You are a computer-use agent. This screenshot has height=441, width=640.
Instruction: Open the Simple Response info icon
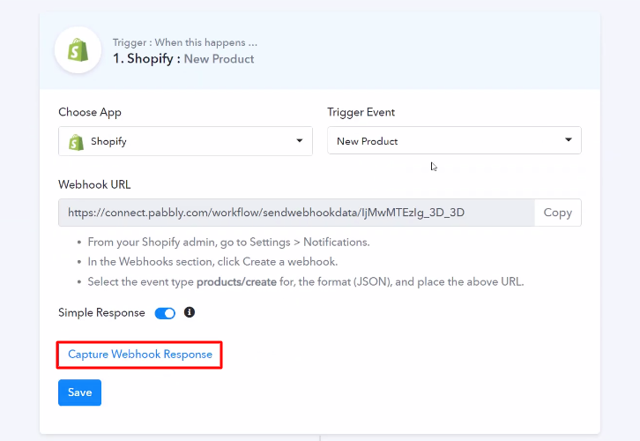coord(190,312)
